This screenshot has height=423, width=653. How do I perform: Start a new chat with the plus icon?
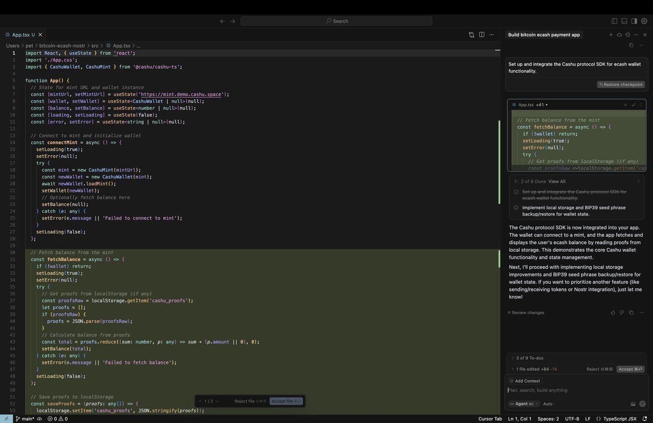611,35
